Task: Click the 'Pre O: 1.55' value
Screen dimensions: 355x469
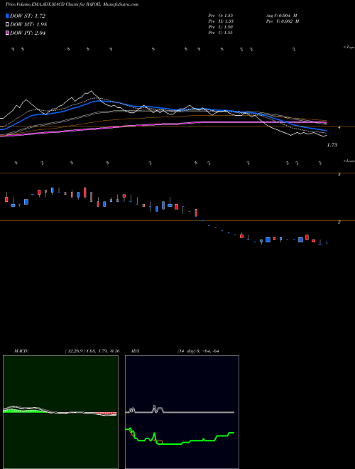Action: click(x=221, y=16)
